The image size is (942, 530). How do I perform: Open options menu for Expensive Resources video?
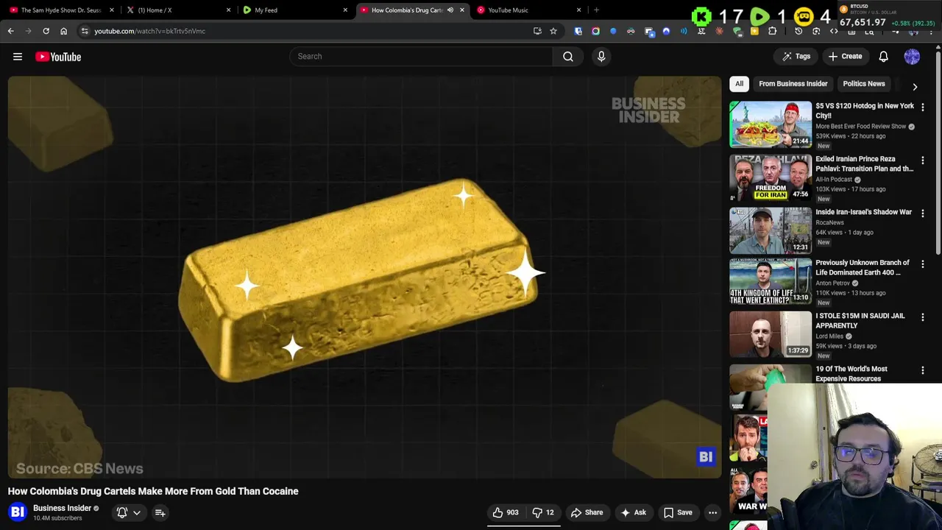[x=922, y=370]
